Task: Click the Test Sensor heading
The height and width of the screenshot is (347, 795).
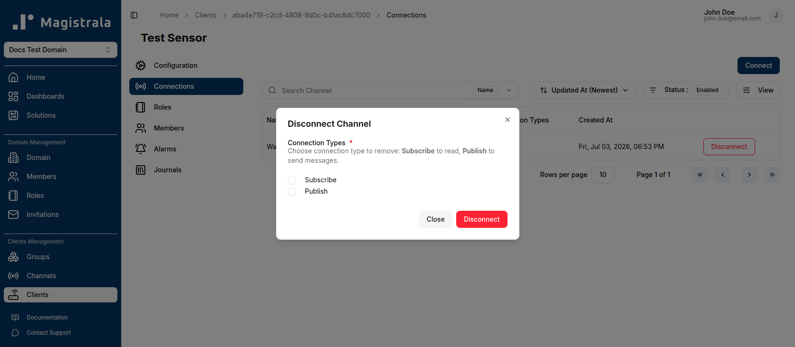Action: pos(174,38)
